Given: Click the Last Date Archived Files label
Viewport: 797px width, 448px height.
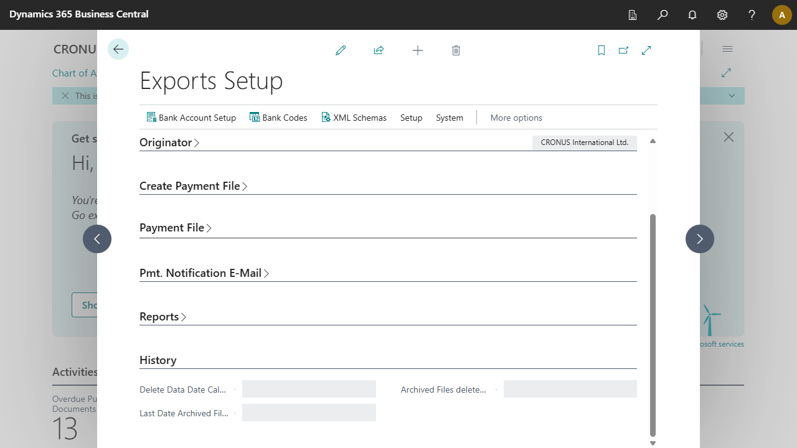Looking at the screenshot, I should [x=184, y=413].
